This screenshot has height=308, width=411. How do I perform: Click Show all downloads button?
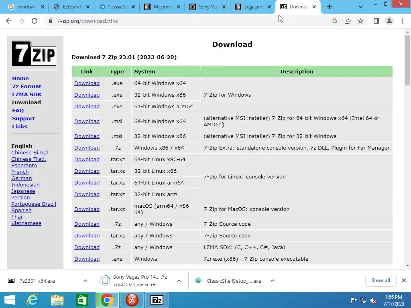(380, 280)
